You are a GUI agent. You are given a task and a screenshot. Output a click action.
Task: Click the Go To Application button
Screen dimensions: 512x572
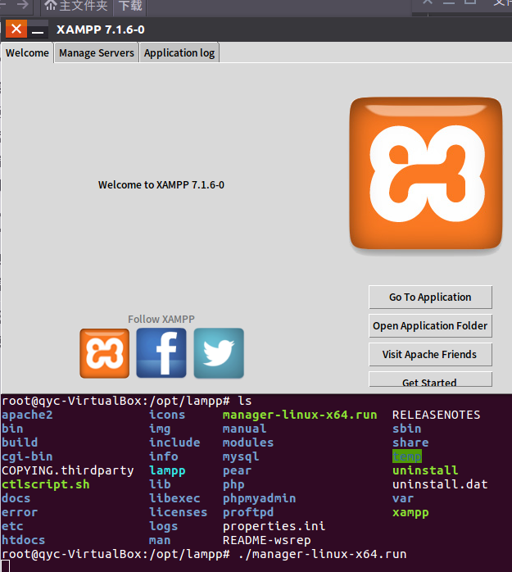[x=430, y=297]
